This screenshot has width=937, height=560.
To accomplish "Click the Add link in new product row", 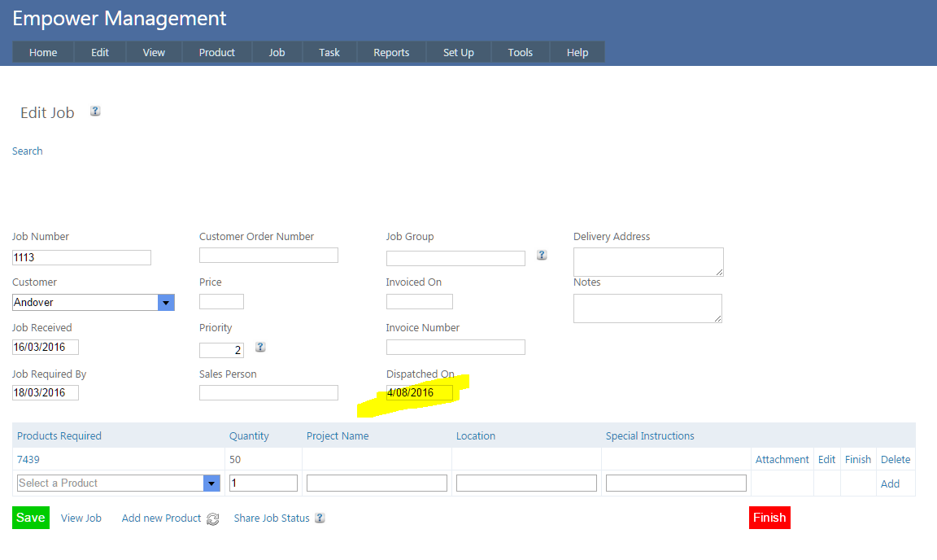I will pos(890,483).
